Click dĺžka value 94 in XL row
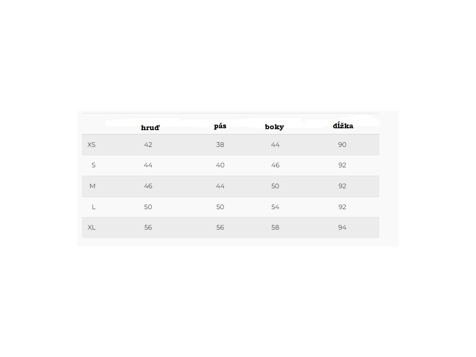Viewport: 476px width, 357px height. pos(343,227)
